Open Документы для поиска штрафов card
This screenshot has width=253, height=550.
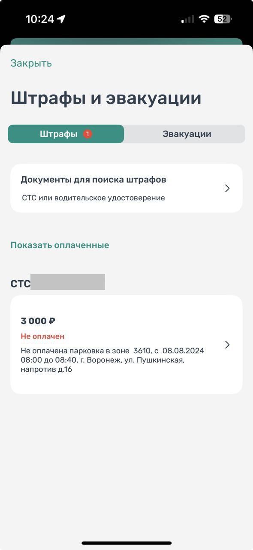click(x=126, y=188)
